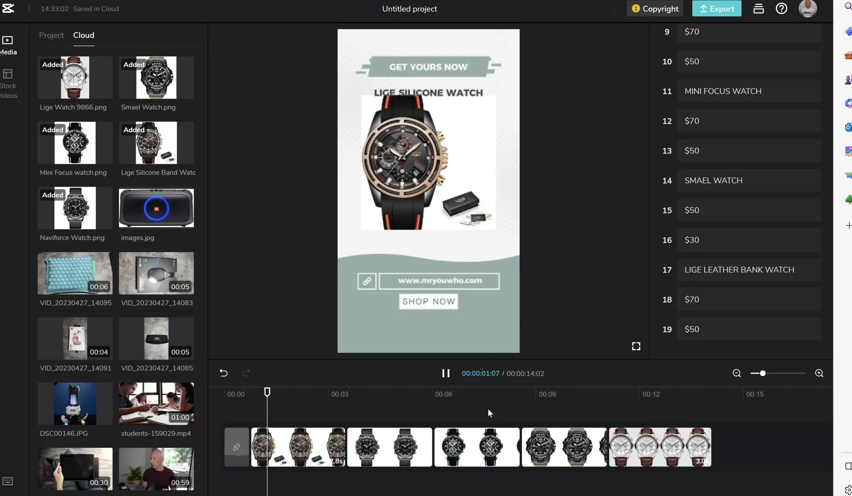Select Smael Watch.png thumbnail

pyautogui.click(x=156, y=78)
